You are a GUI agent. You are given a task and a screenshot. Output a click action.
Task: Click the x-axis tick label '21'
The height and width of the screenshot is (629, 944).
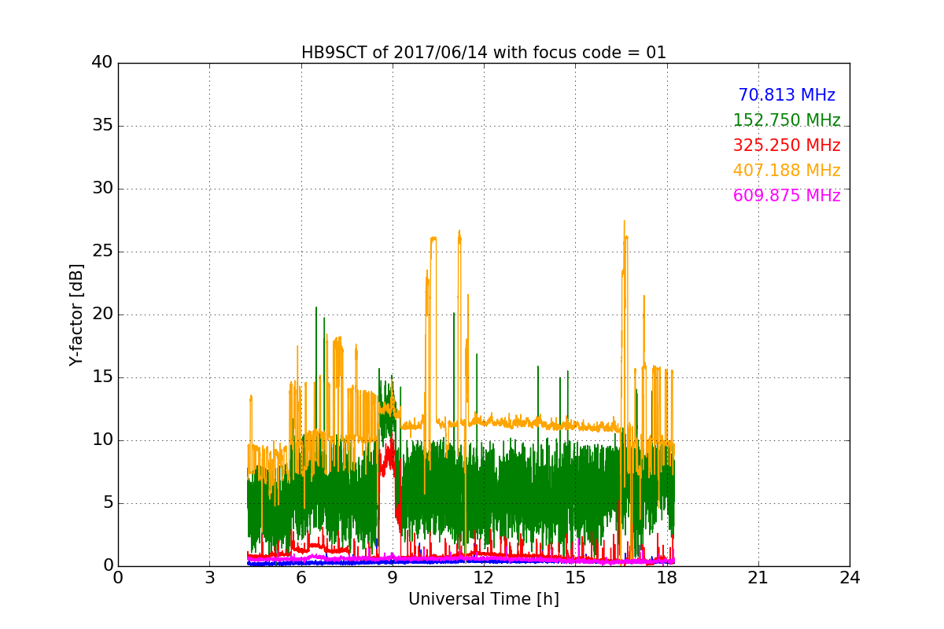(x=758, y=578)
